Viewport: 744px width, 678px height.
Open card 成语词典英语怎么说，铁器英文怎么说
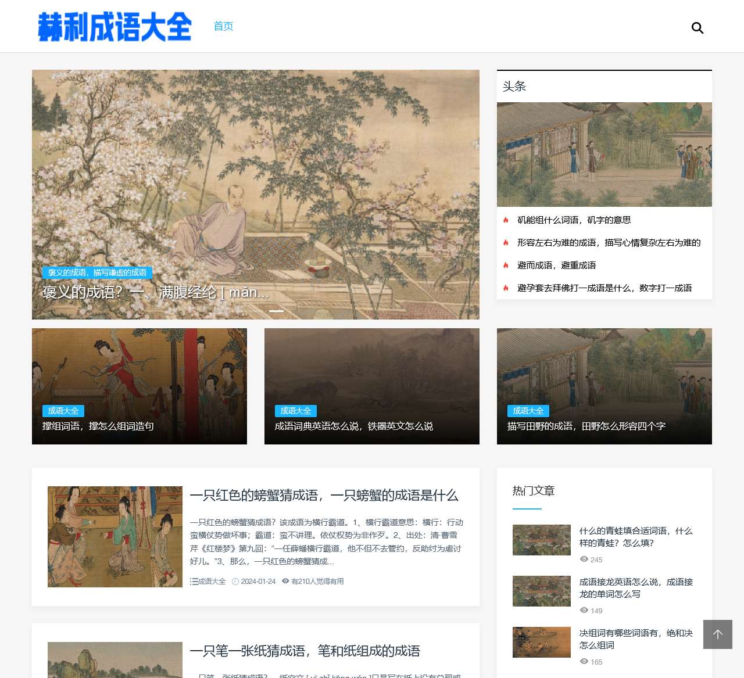point(354,426)
